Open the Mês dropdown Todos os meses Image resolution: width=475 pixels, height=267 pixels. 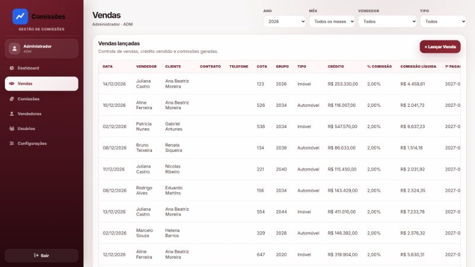tap(332, 21)
